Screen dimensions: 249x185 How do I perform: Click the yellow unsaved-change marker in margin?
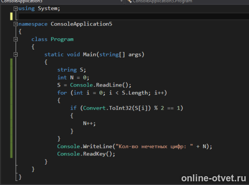pyautogui.click(x=11, y=16)
